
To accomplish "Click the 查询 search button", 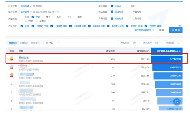I will pyautogui.click(x=176, y=30).
